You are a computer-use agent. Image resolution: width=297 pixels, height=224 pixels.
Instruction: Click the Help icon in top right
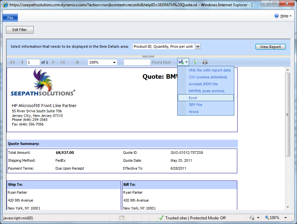(277, 16)
